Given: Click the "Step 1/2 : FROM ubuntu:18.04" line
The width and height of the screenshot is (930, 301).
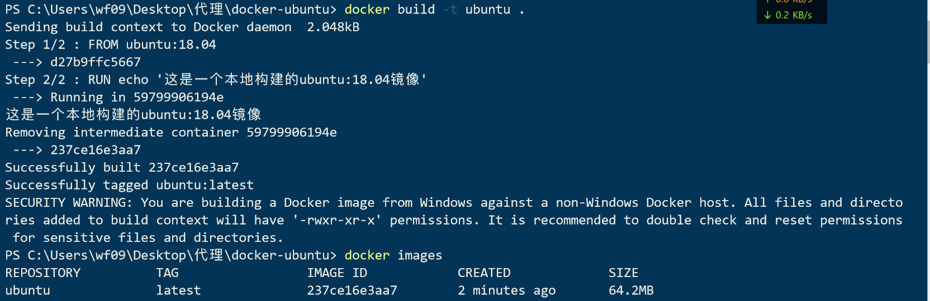Looking at the screenshot, I should pyautogui.click(x=111, y=45).
